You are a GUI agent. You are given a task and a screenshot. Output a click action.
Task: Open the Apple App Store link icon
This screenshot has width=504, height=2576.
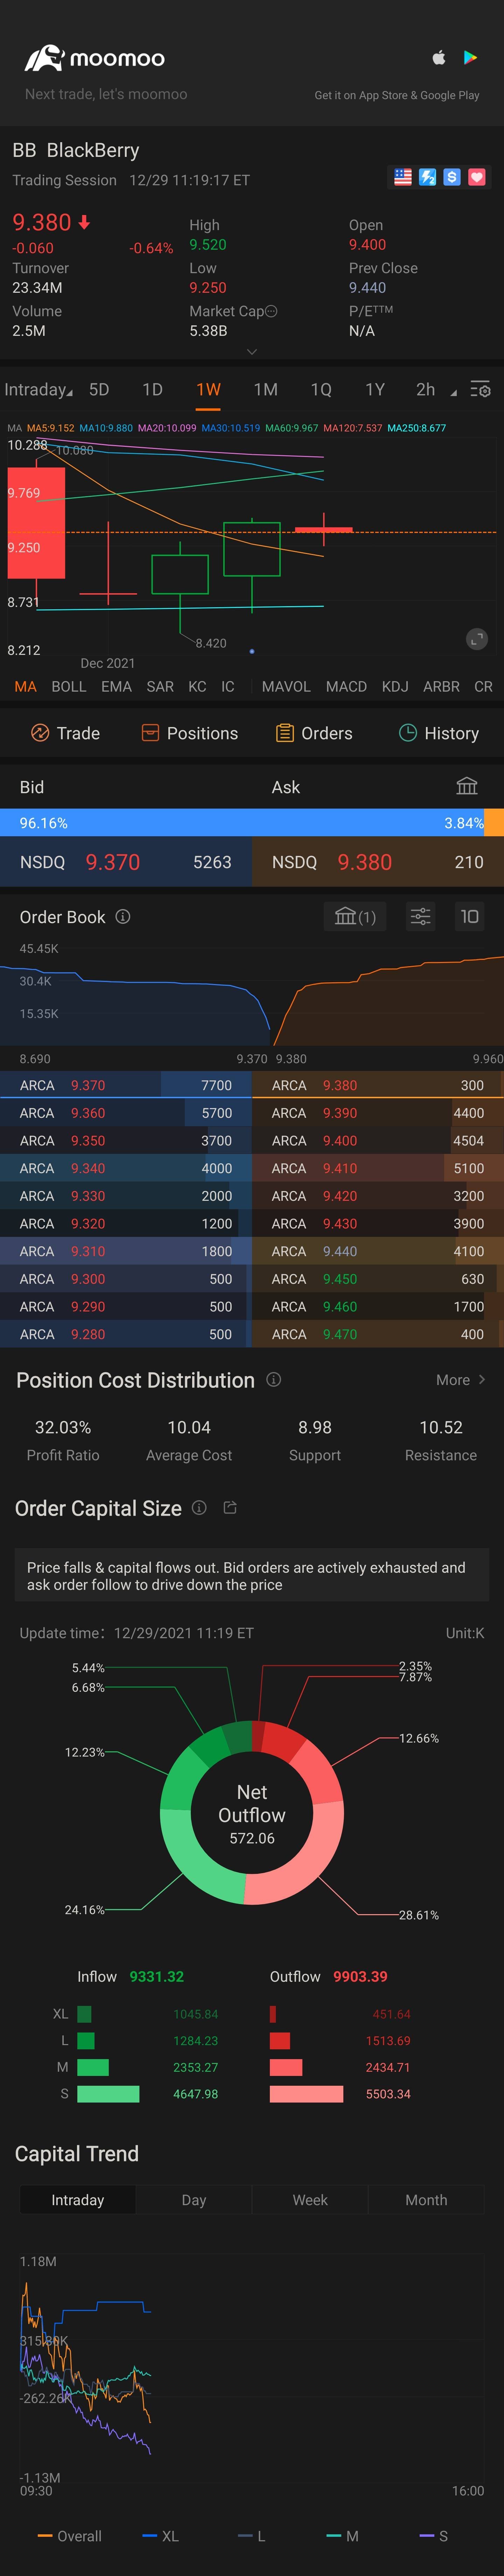pyautogui.click(x=438, y=58)
